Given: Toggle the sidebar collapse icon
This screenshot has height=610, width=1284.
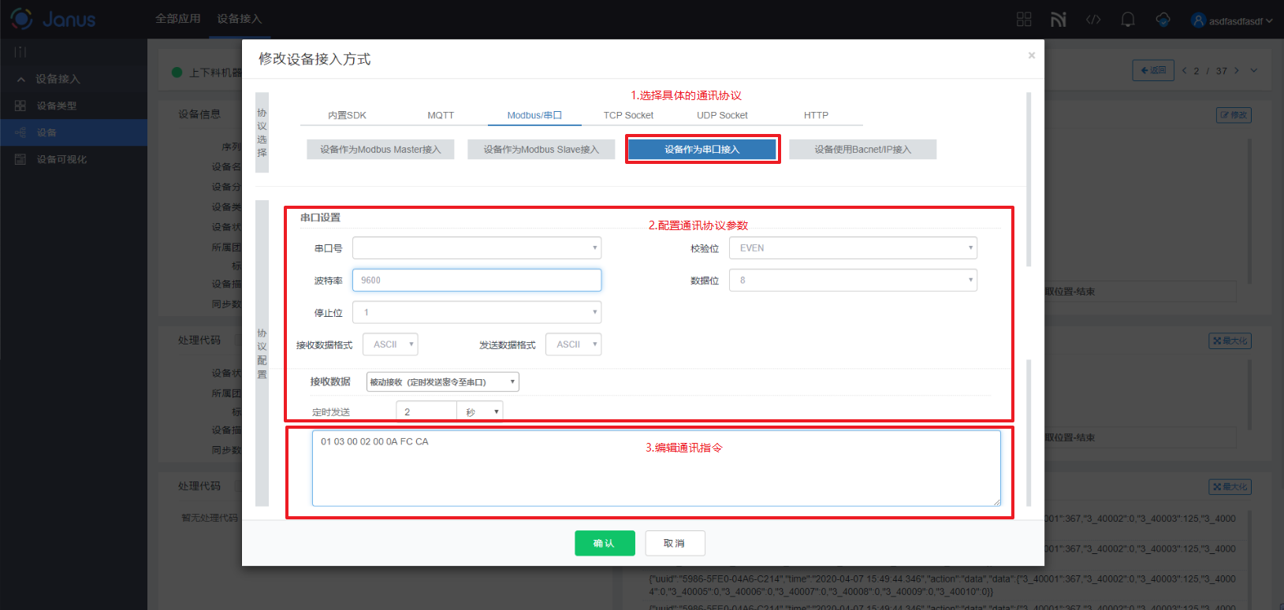Looking at the screenshot, I should pos(20,52).
